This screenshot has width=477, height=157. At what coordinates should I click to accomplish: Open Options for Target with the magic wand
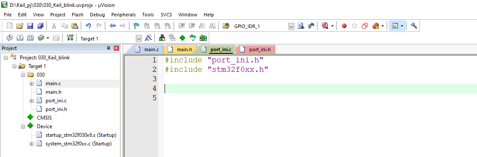tap(148, 38)
